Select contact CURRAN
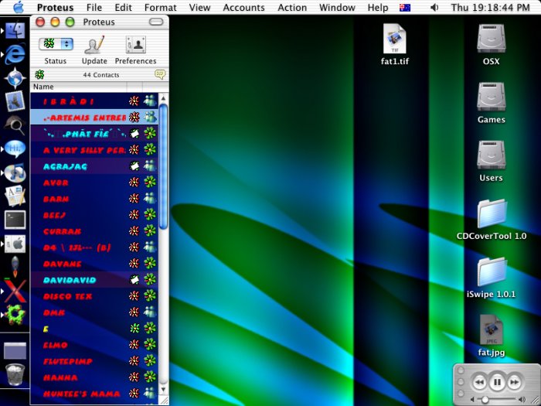The width and height of the screenshot is (541, 406). 94,231
